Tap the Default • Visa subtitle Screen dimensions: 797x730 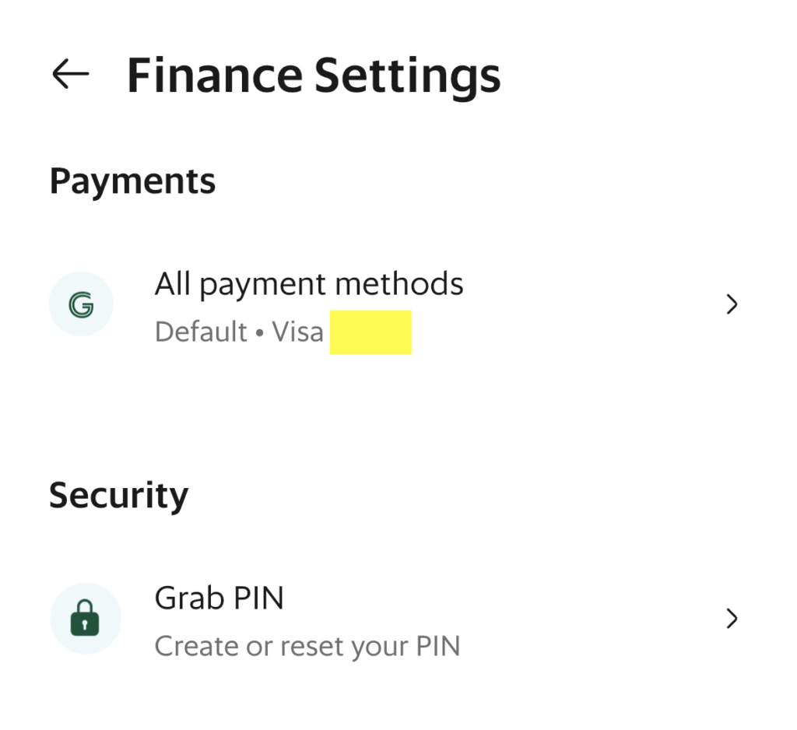[x=239, y=332]
